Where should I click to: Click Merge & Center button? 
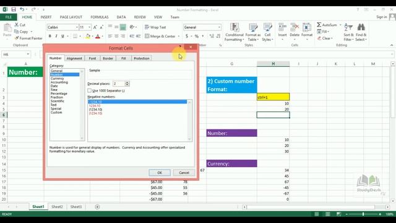(x=160, y=36)
